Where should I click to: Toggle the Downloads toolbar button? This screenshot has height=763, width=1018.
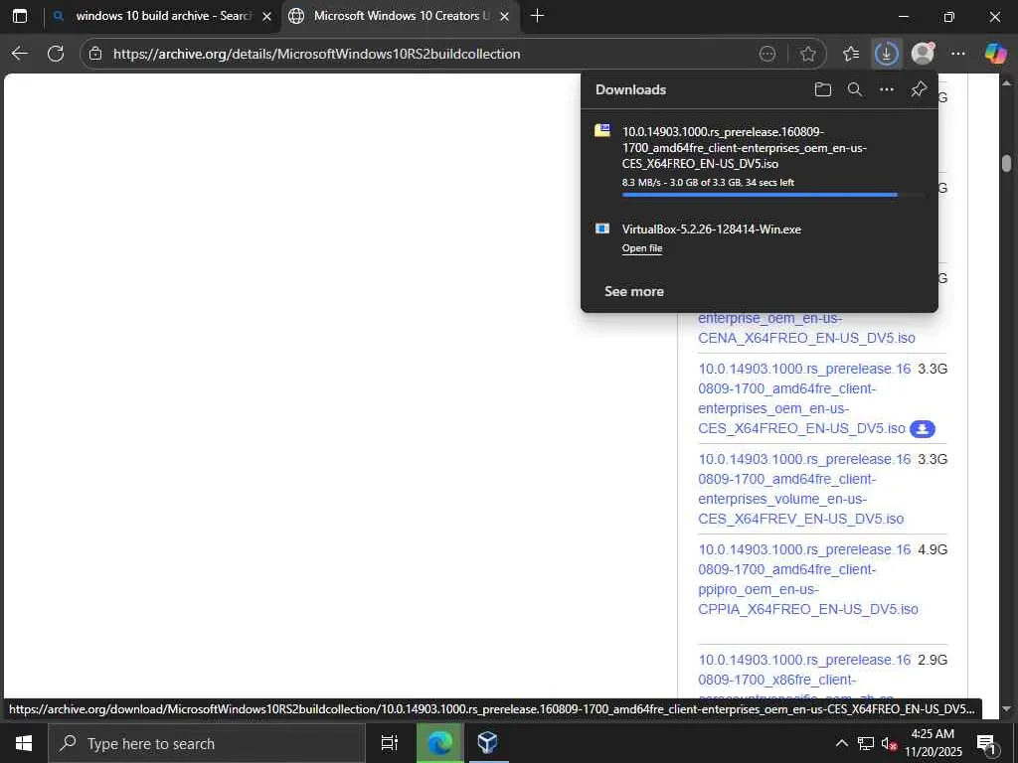coord(886,54)
